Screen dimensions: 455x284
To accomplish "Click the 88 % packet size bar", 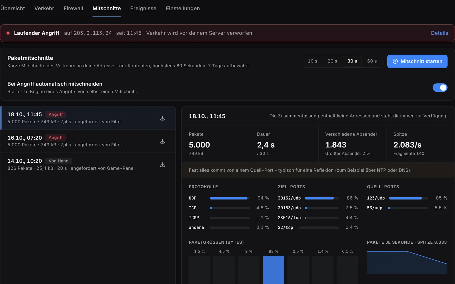I will 273,270.
